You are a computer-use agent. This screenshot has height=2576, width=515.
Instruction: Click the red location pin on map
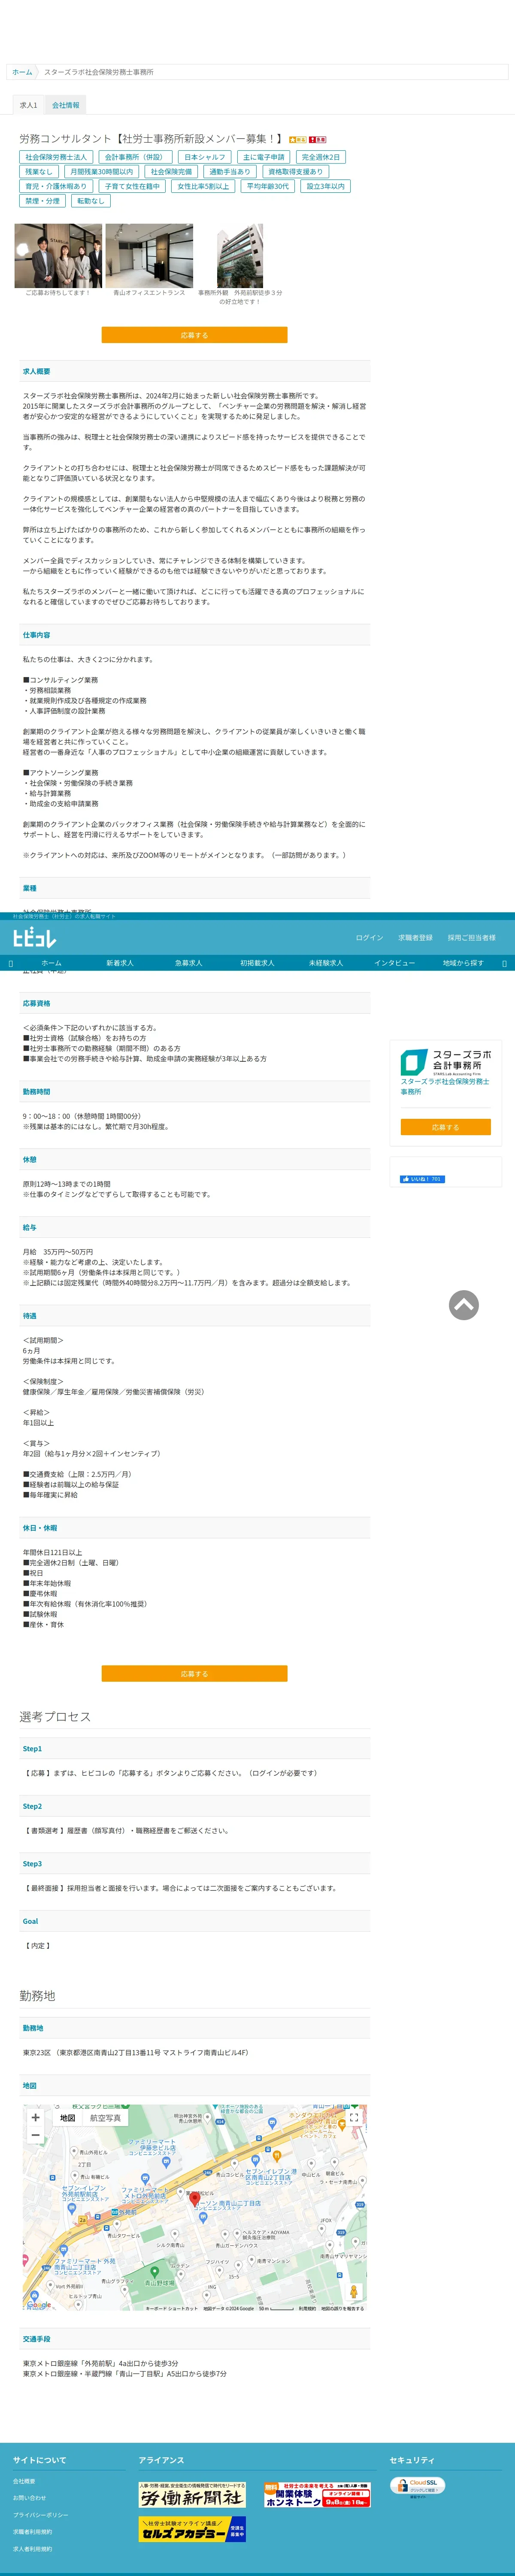click(x=195, y=2199)
